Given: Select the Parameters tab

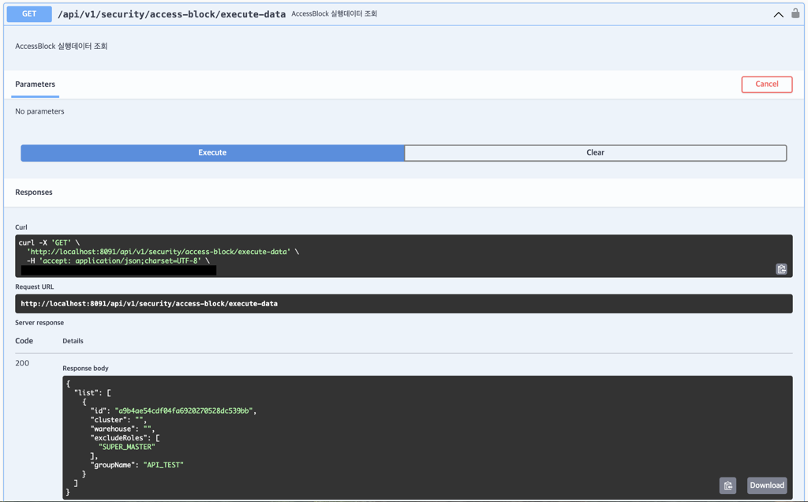Looking at the screenshot, I should [36, 84].
